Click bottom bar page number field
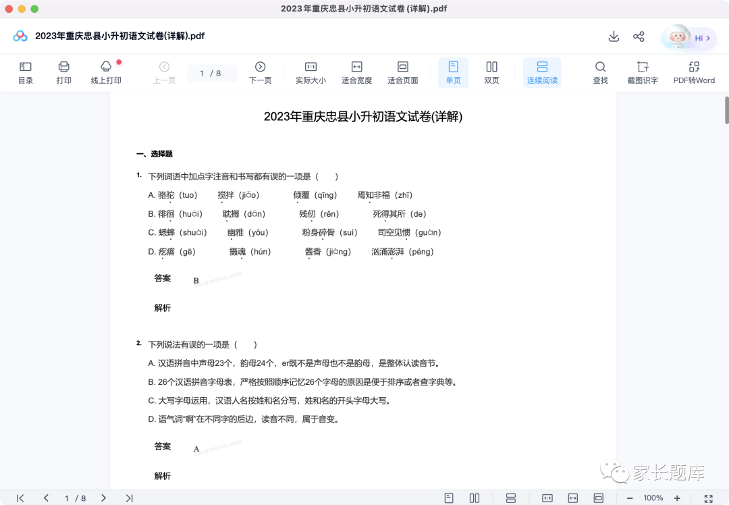Image resolution: width=729 pixels, height=505 pixels. pos(76,498)
